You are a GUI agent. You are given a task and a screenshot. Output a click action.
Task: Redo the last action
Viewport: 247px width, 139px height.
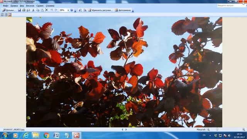56,10
